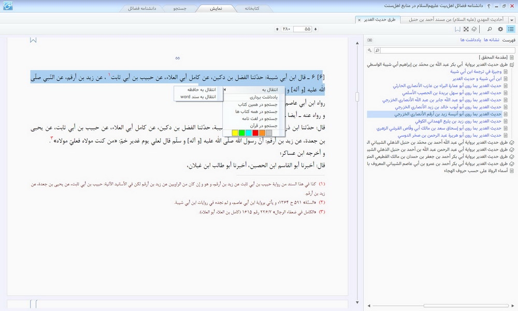Open the سعد بن مالك أبي وقّاص entry

(x=439, y=128)
